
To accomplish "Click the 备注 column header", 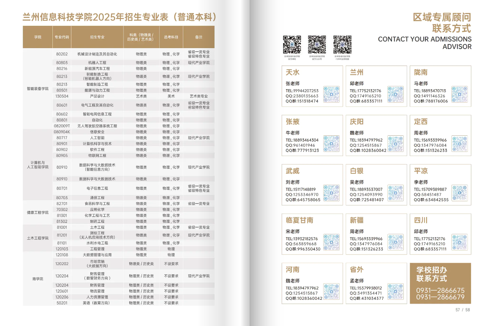I will 199,37.
